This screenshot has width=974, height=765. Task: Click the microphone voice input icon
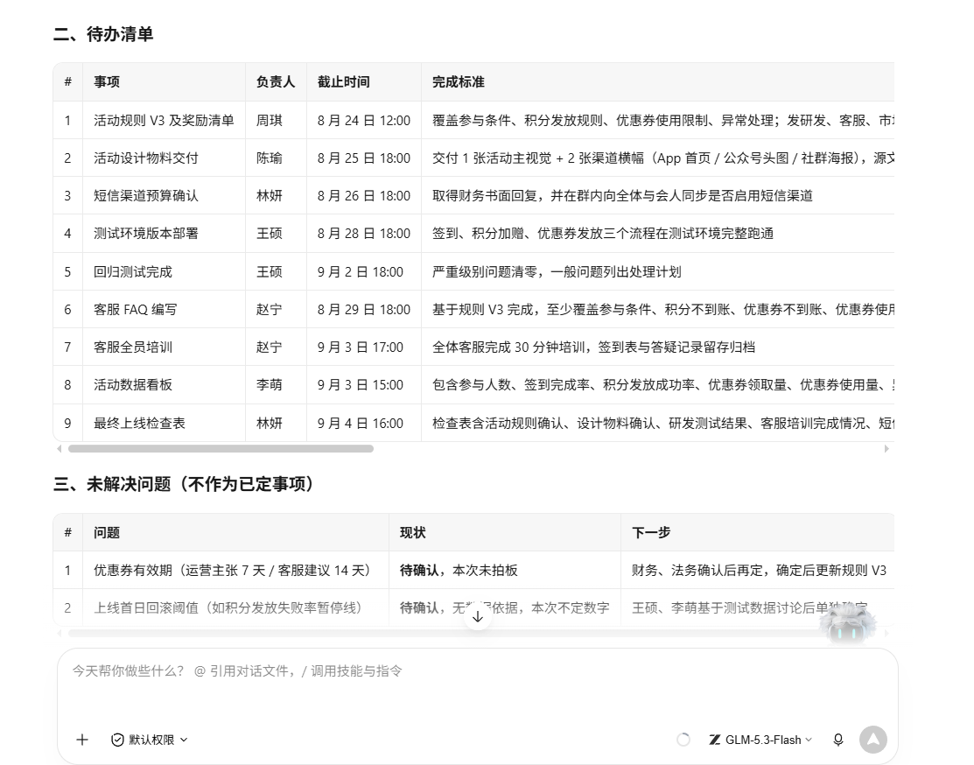(x=838, y=740)
